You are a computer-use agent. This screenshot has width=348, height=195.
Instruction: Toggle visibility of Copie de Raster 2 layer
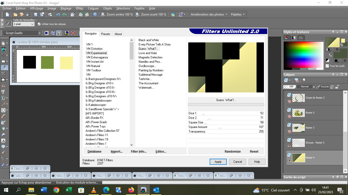[289, 102]
